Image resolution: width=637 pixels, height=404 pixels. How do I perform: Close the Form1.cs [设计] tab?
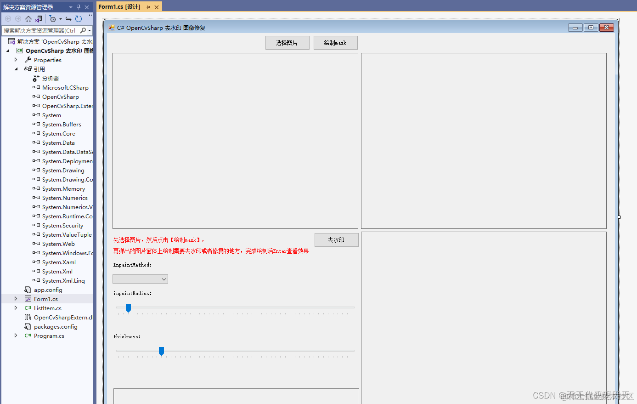click(157, 7)
